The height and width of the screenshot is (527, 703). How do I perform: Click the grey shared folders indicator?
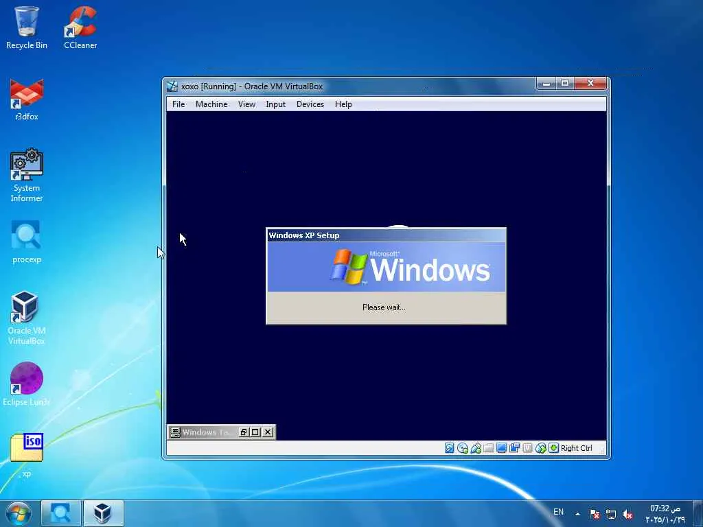[489, 448]
